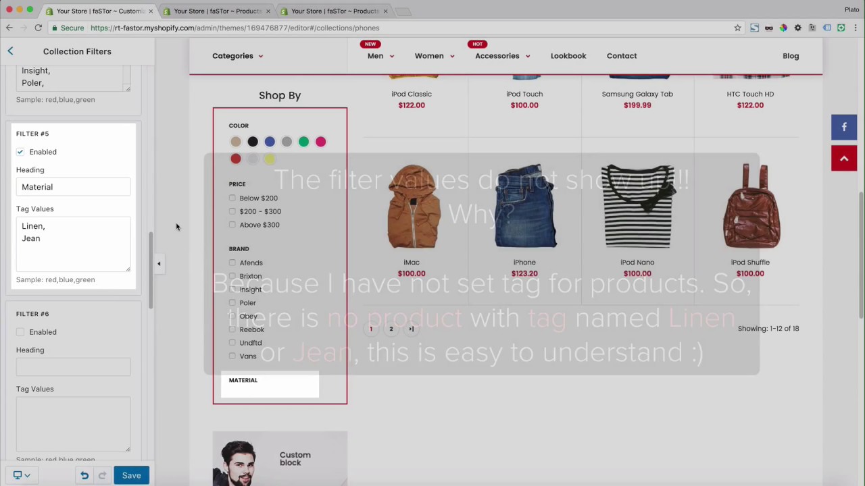Check the Above $300 price filter
Image resolution: width=865 pixels, height=486 pixels.
point(232,225)
